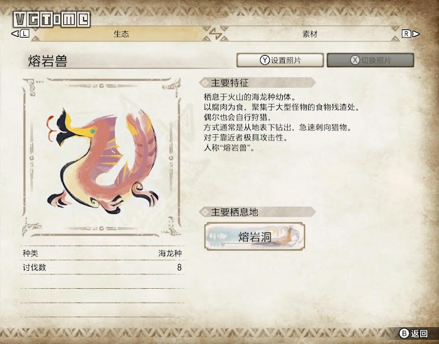This screenshot has width=439, height=344.
Task: Click the 切换照片 button
Action: (x=370, y=60)
